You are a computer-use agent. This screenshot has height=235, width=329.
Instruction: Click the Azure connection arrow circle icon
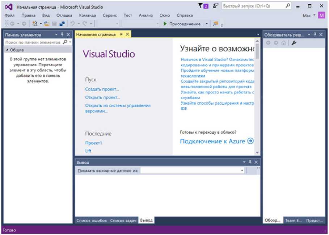tap(250, 141)
